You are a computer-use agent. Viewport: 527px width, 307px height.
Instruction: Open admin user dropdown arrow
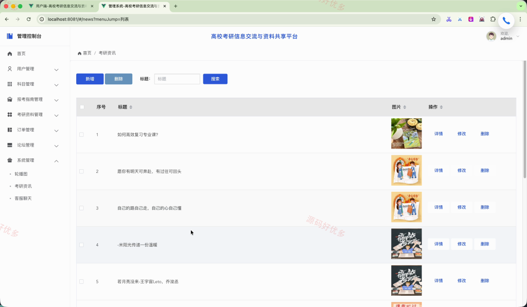click(x=518, y=37)
